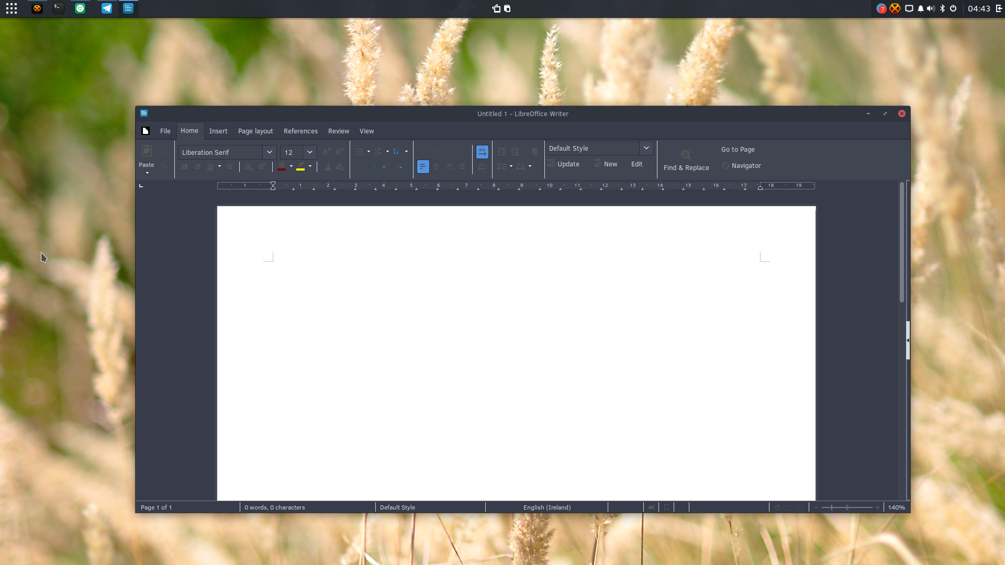Expand the font color dropdown arrow

point(291,166)
